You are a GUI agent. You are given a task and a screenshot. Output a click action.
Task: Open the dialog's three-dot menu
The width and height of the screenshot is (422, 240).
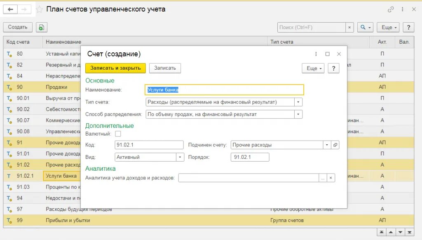click(316, 54)
